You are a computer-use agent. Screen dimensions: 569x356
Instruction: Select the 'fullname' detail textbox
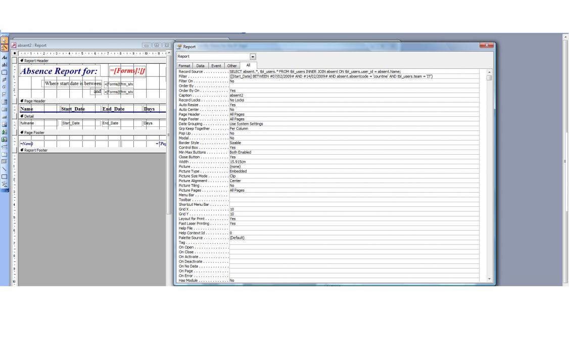tap(38, 123)
